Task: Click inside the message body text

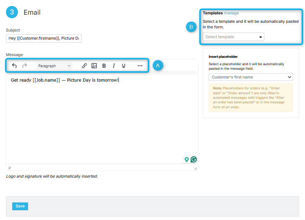Action: [x=65, y=80]
